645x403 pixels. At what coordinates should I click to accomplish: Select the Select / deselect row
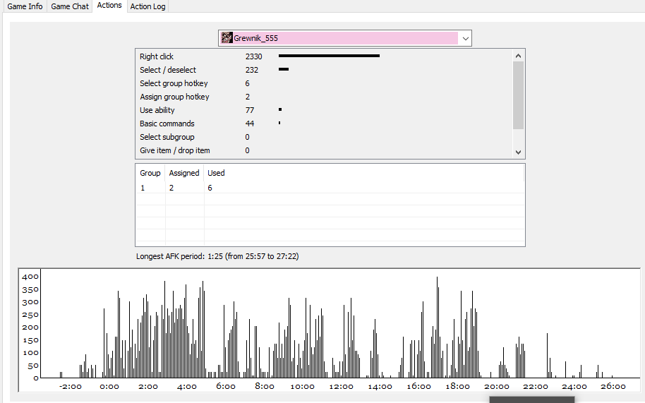324,70
